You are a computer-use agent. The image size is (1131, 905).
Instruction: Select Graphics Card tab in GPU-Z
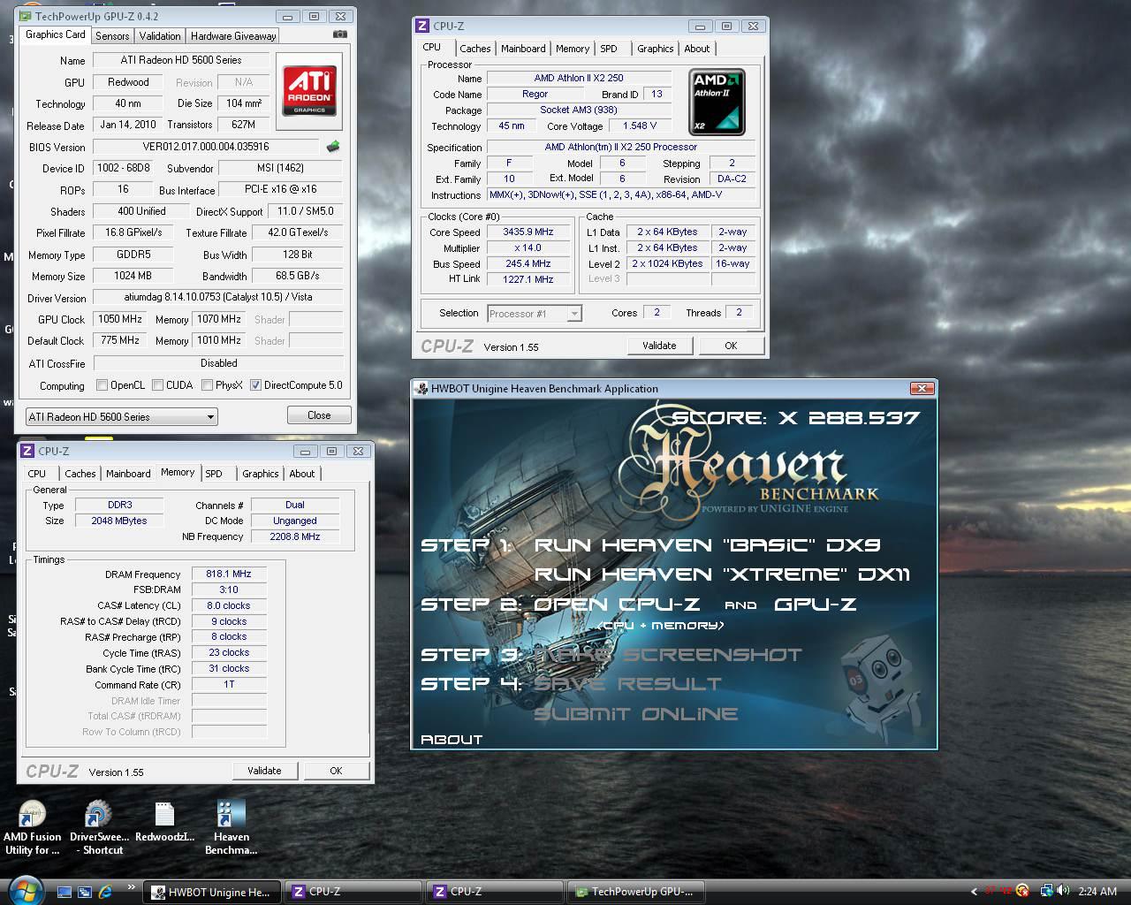click(x=56, y=34)
